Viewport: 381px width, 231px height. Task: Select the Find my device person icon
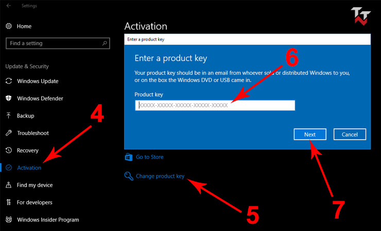click(9, 185)
